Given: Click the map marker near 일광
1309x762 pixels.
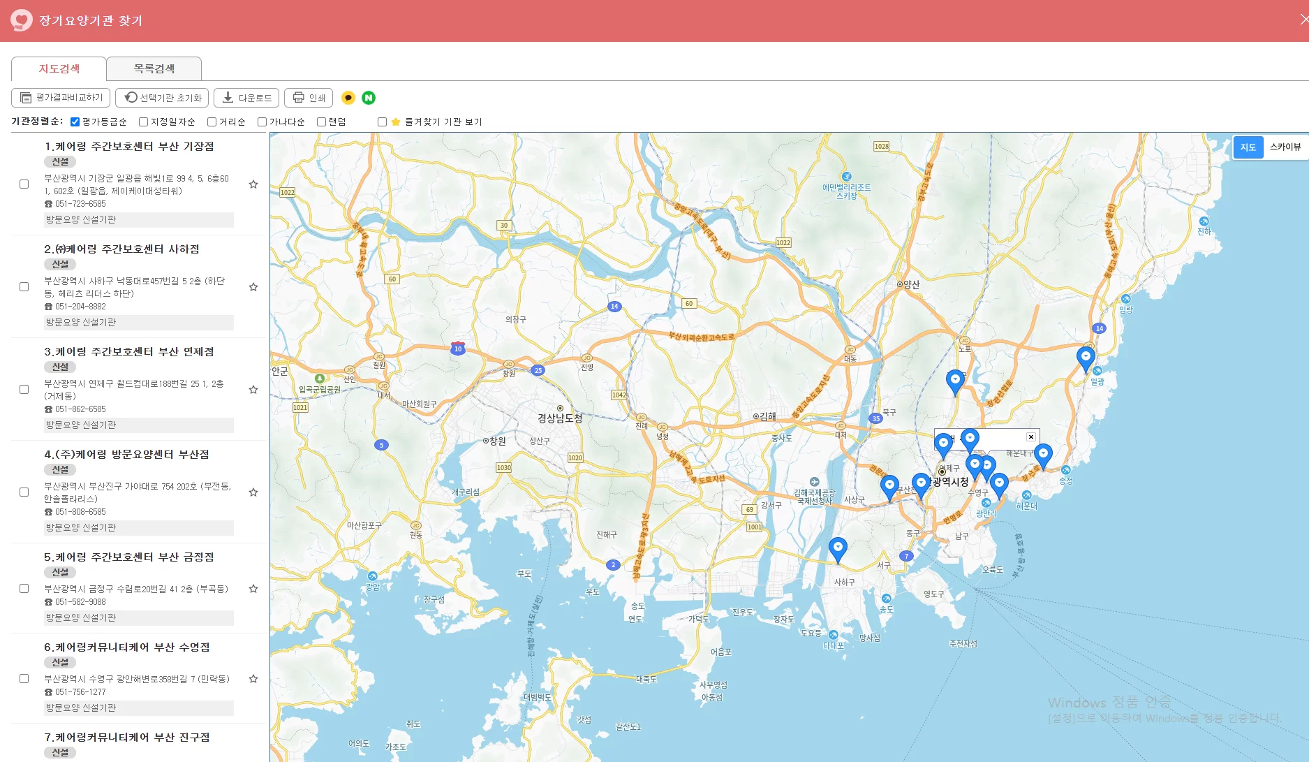Looking at the screenshot, I should click(1086, 358).
